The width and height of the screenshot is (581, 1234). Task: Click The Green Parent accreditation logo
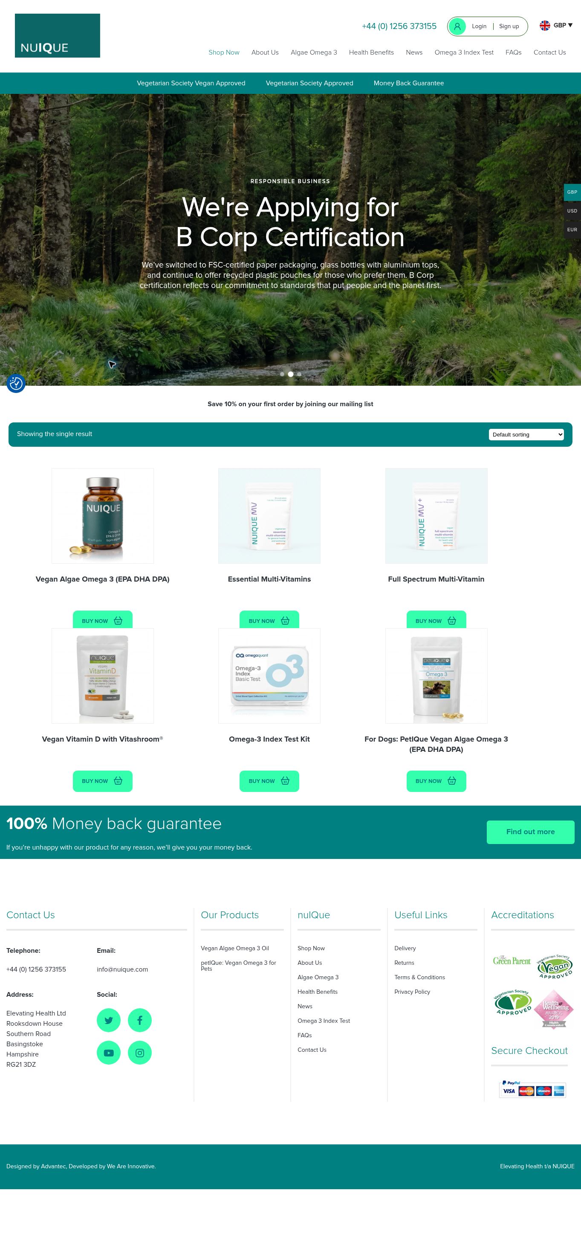512,960
